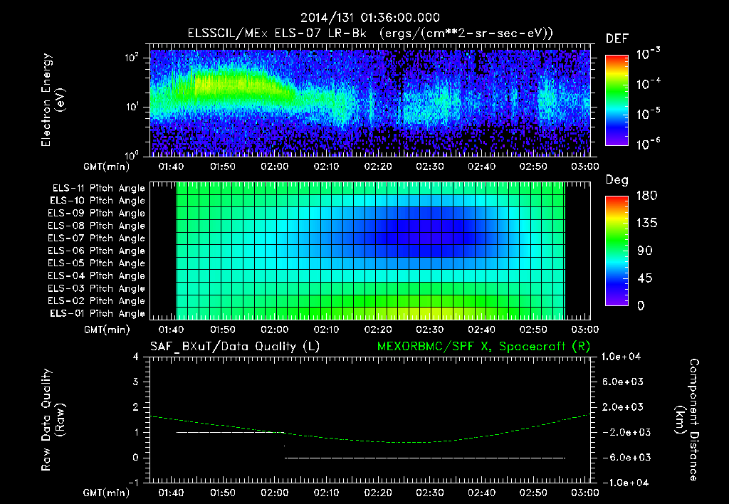The image size is (729, 504).
Task: Click the 02:00 tick under the spectrogram
Action: pyautogui.click(x=274, y=167)
